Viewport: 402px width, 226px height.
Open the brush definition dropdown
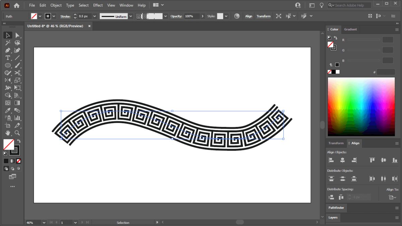pyautogui.click(x=165, y=16)
